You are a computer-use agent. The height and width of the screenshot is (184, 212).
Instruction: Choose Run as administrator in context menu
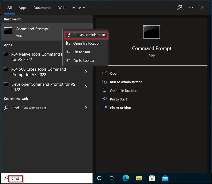click(x=89, y=35)
